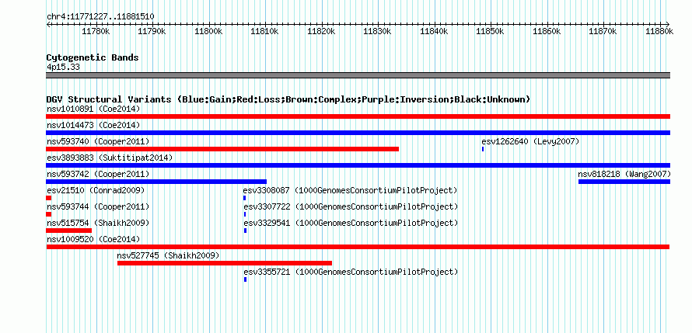The image size is (692, 333).
Task: Click the 4p15.33 cytogenetic band bar
Action: [x=358, y=75]
